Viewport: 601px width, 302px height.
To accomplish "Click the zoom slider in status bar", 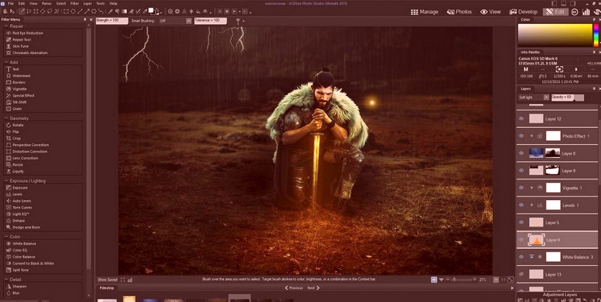I will tap(461, 280).
